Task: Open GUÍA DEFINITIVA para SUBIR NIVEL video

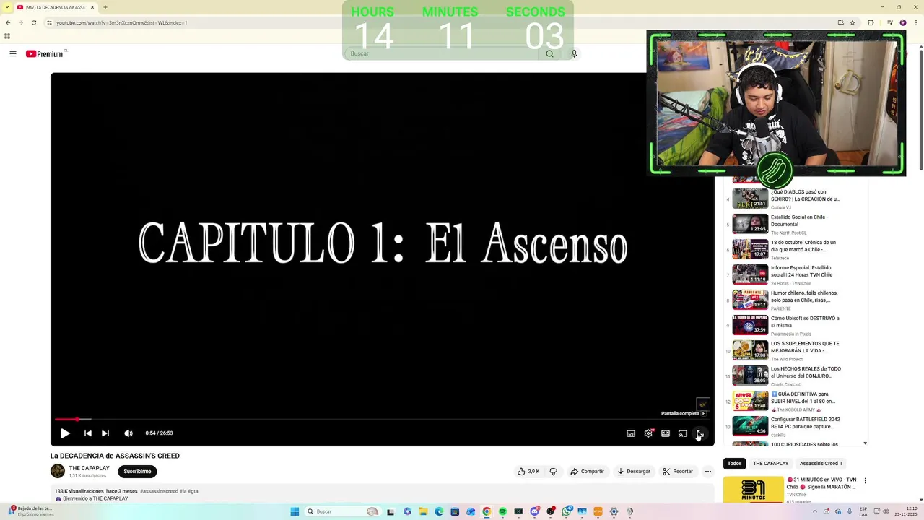Action: coord(803,398)
